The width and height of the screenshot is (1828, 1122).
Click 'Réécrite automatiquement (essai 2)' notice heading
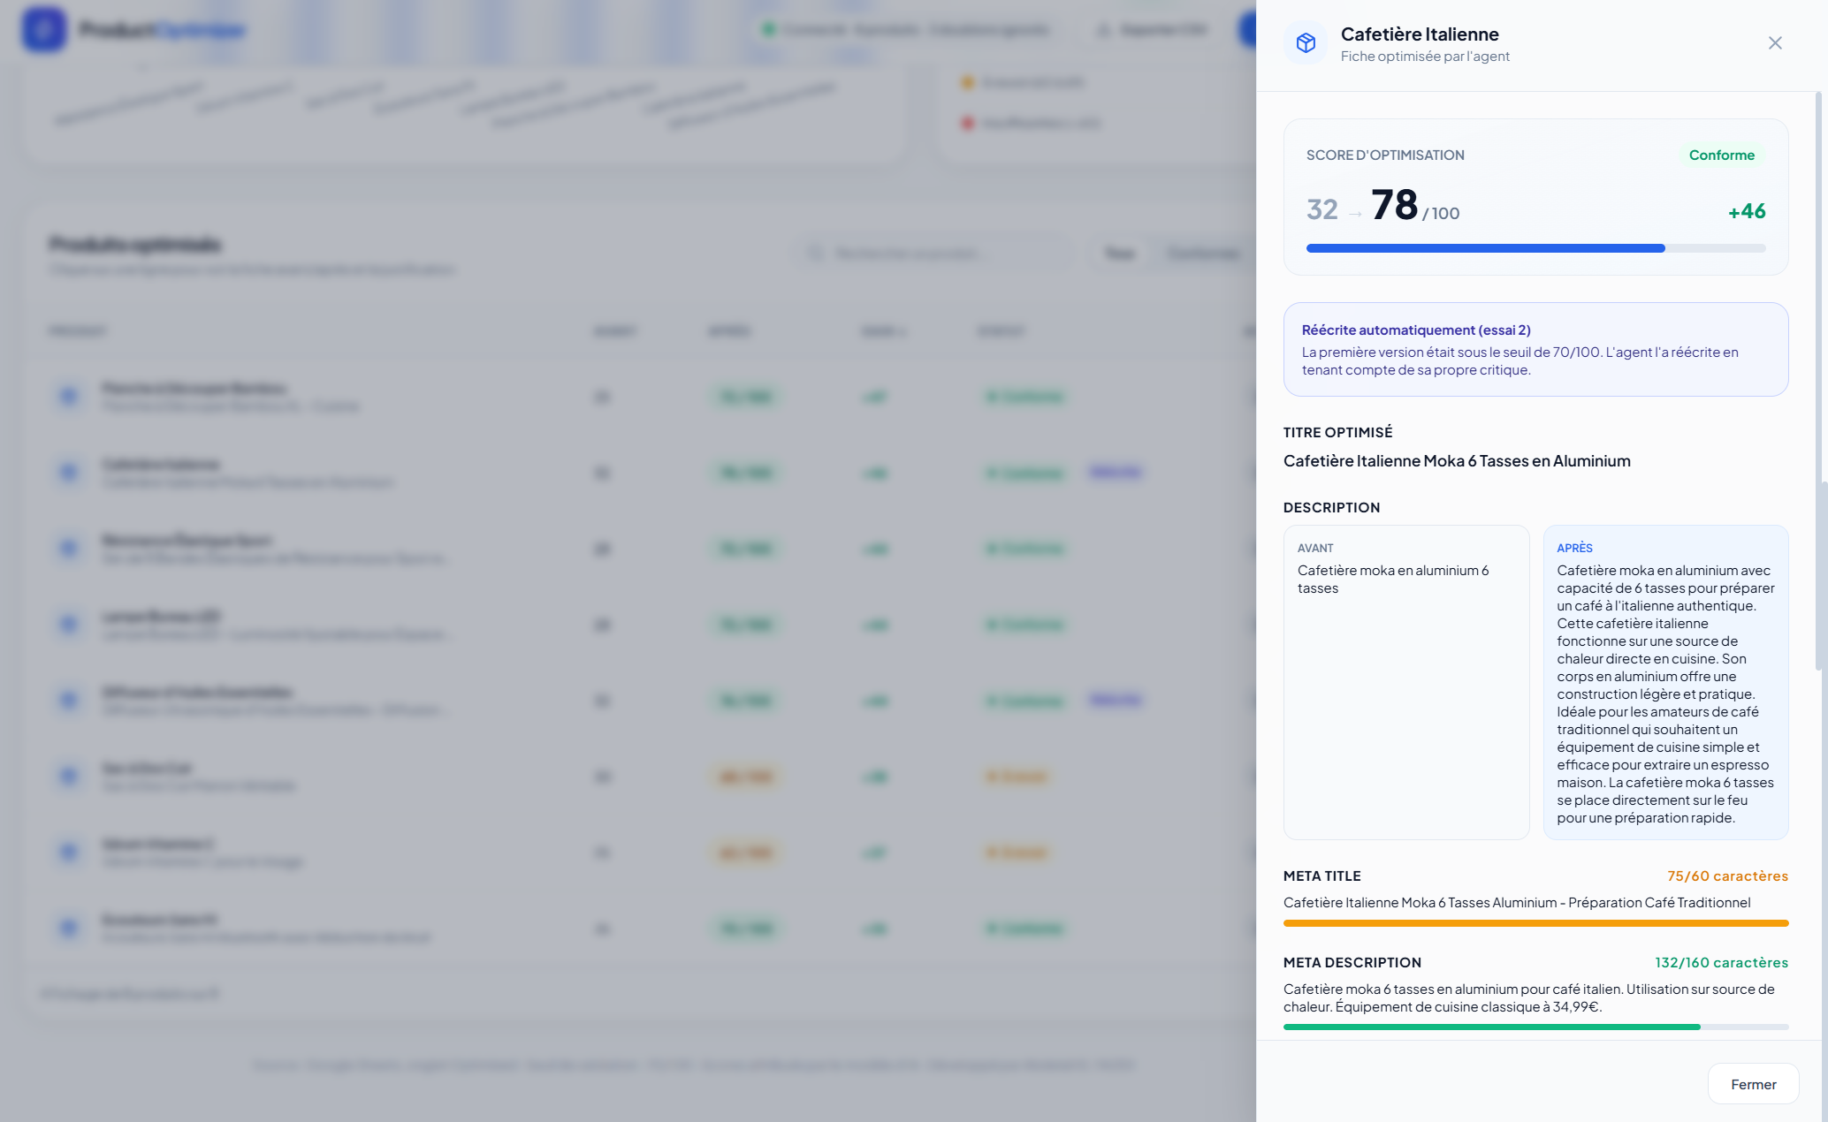pyautogui.click(x=1416, y=330)
